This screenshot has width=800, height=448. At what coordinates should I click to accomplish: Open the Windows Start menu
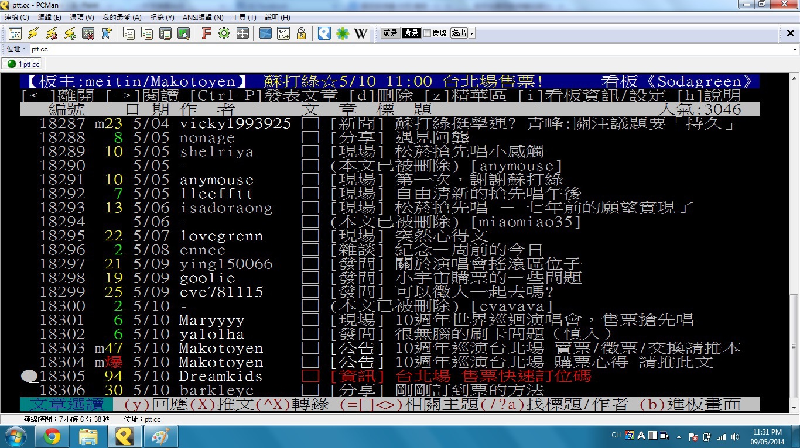click(x=15, y=436)
